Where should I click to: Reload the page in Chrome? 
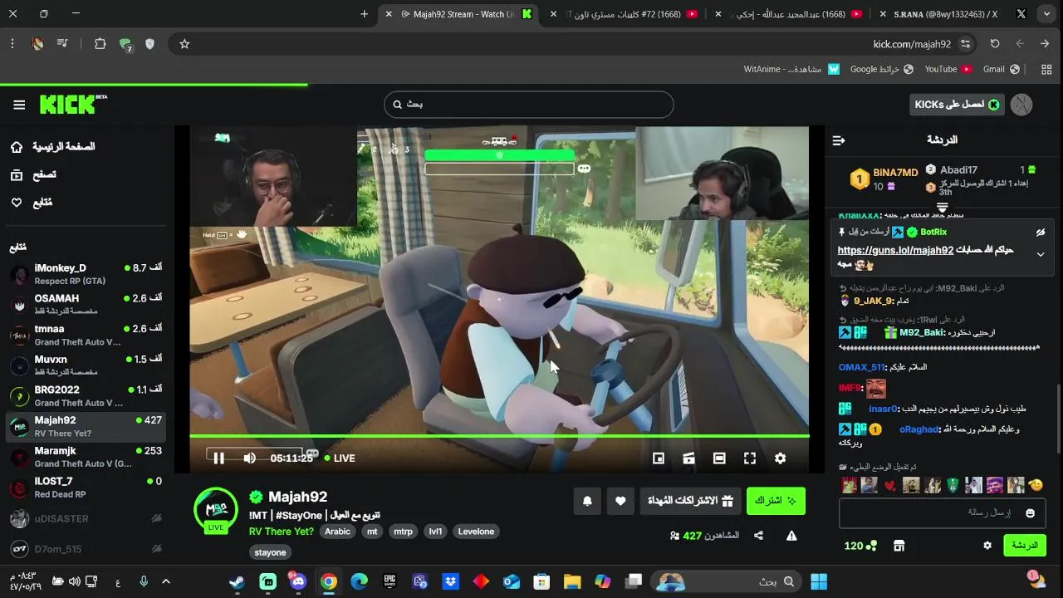(x=995, y=44)
